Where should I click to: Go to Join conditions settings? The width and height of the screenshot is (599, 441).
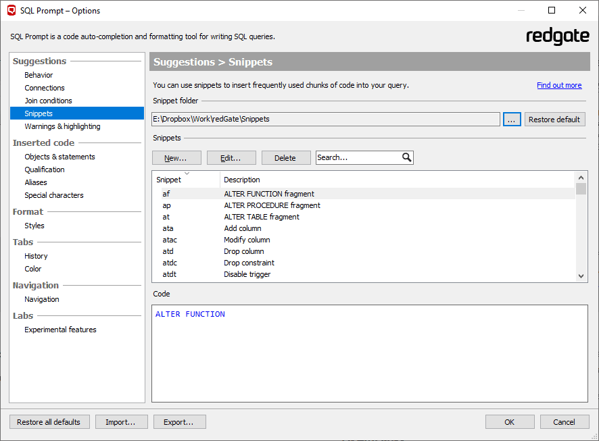pos(48,101)
